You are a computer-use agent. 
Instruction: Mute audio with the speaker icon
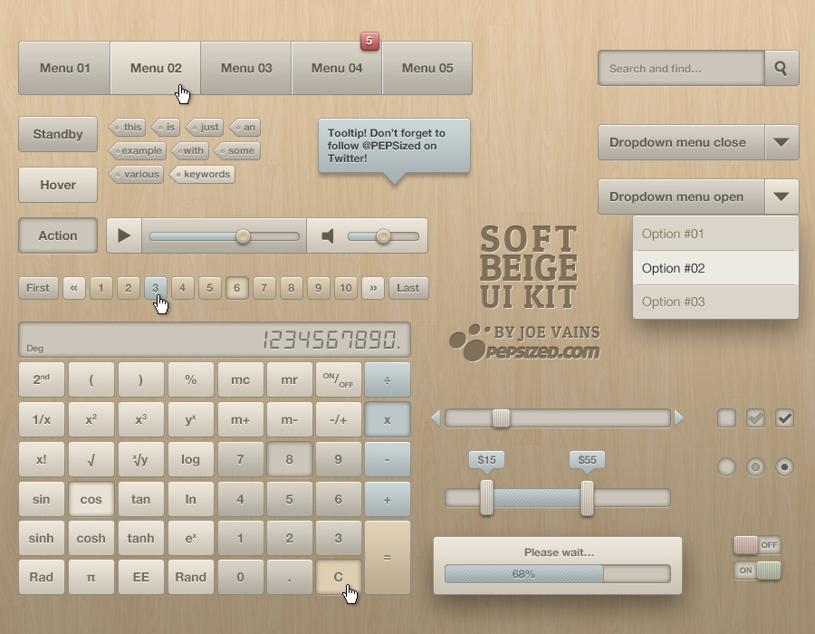[x=328, y=236]
